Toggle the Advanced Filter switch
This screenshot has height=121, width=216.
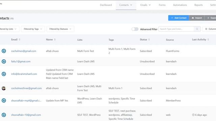[135, 29]
